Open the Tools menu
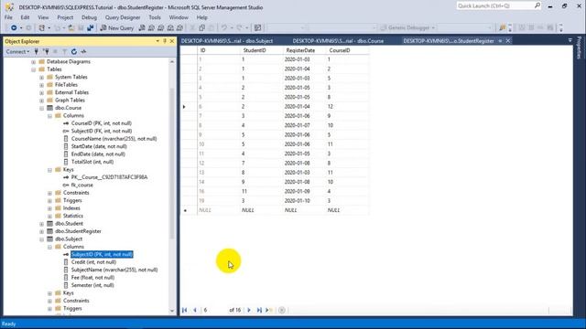 (x=155, y=17)
